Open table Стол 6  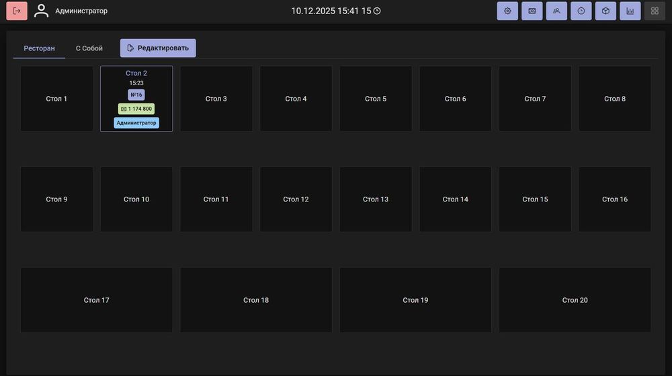pyautogui.click(x=455, y=99)
